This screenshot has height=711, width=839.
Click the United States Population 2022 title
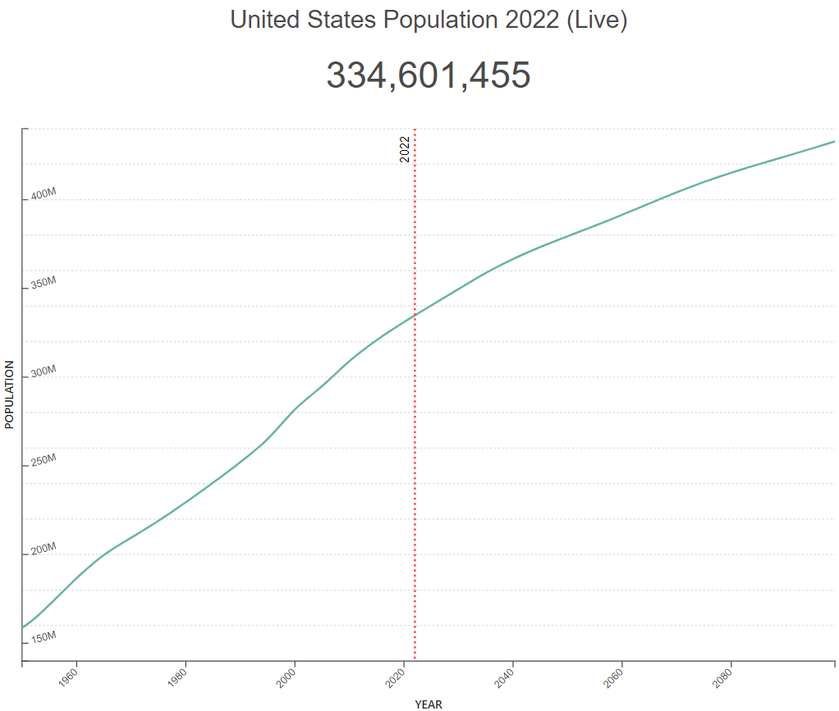pyautogui.click(x=429, y=21)
